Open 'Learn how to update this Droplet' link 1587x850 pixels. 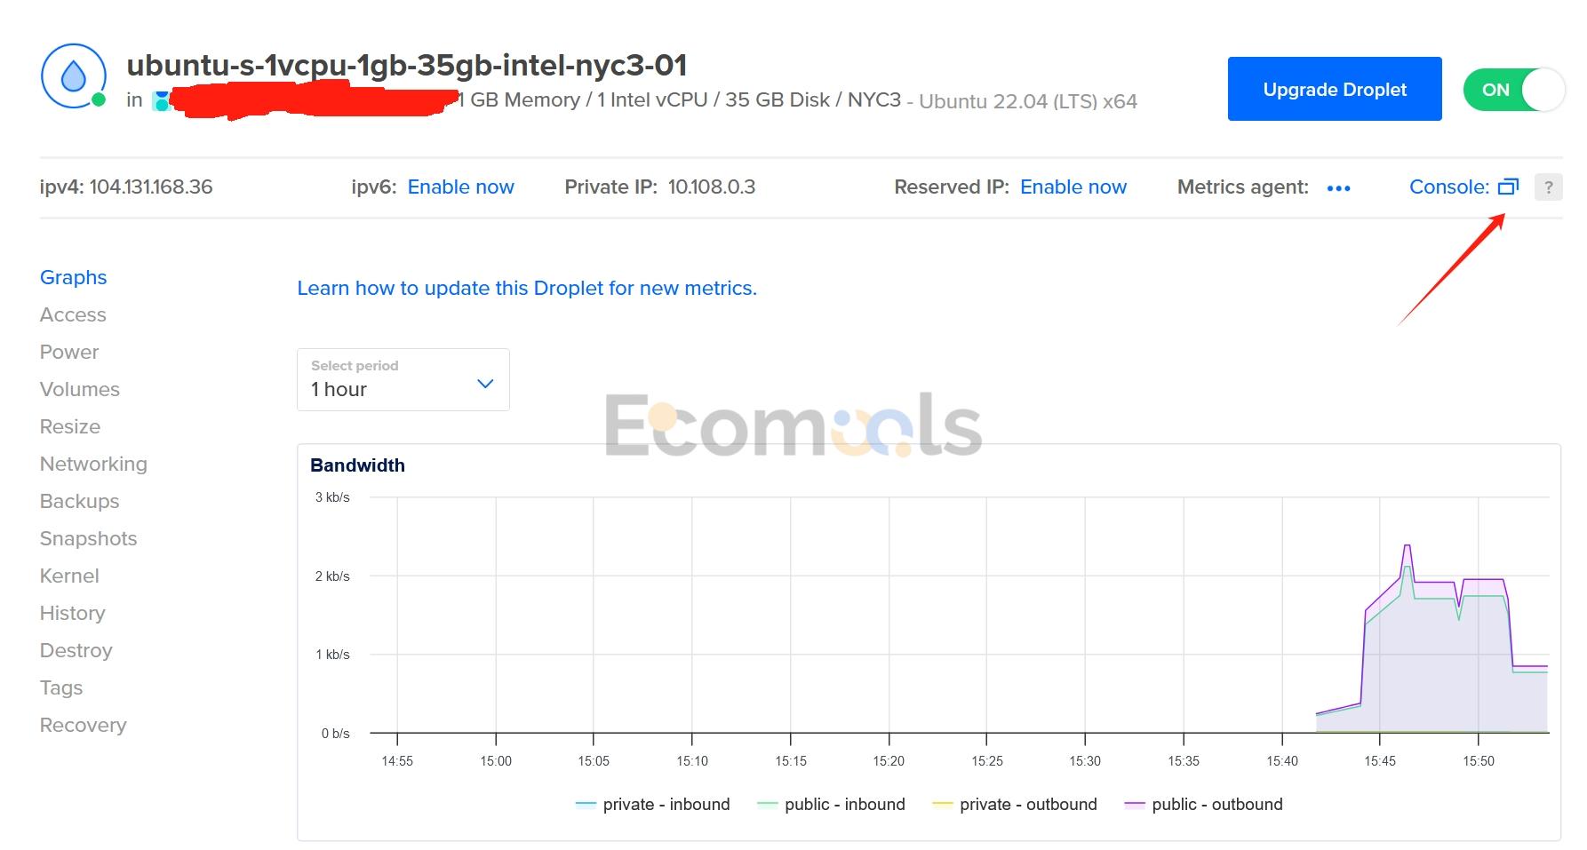click(527, 288)
